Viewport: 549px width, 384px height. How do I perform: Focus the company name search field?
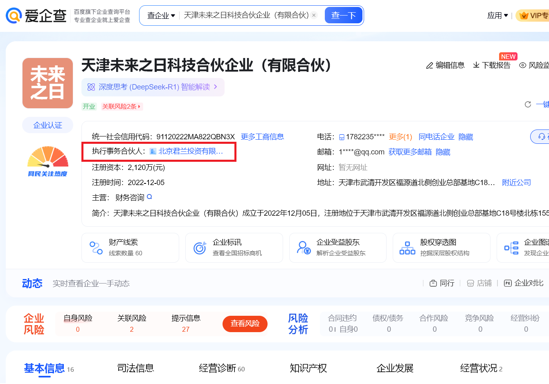pos(246,16)
